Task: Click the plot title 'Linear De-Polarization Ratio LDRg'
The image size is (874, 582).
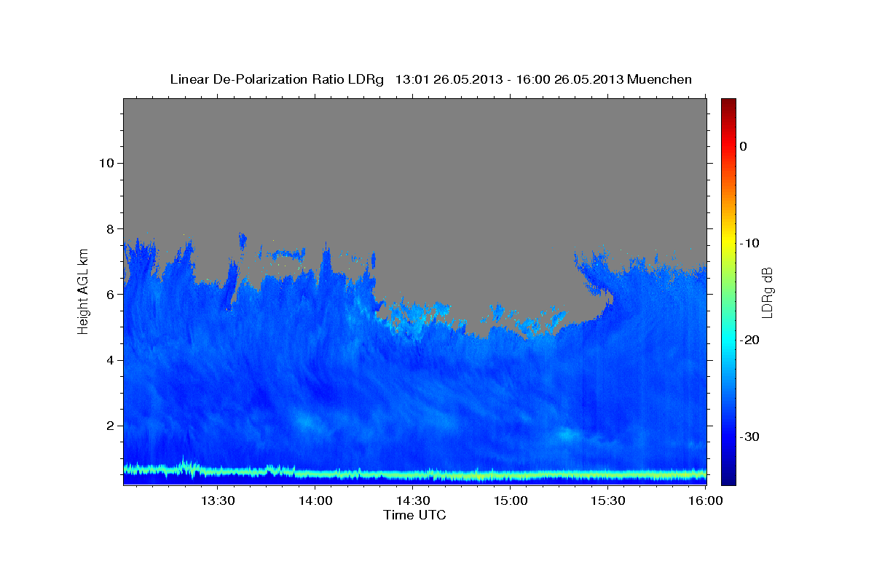Action: tap(276, 79)
